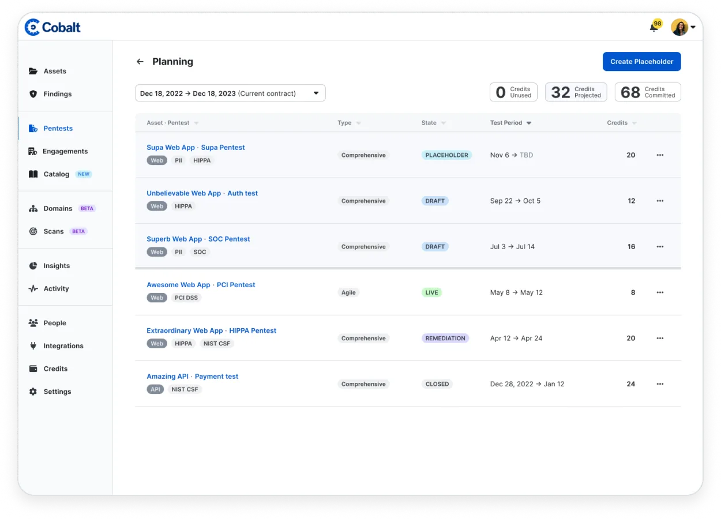The image size is (721, 519).
Task: Click the Create Placeholder button
Action: point(641,62)
